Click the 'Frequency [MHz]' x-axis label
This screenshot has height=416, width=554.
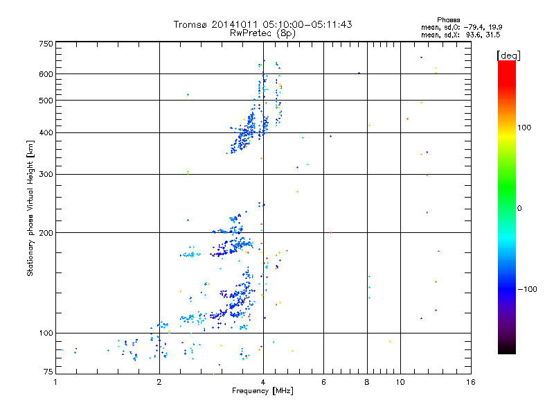coord(262,391)
